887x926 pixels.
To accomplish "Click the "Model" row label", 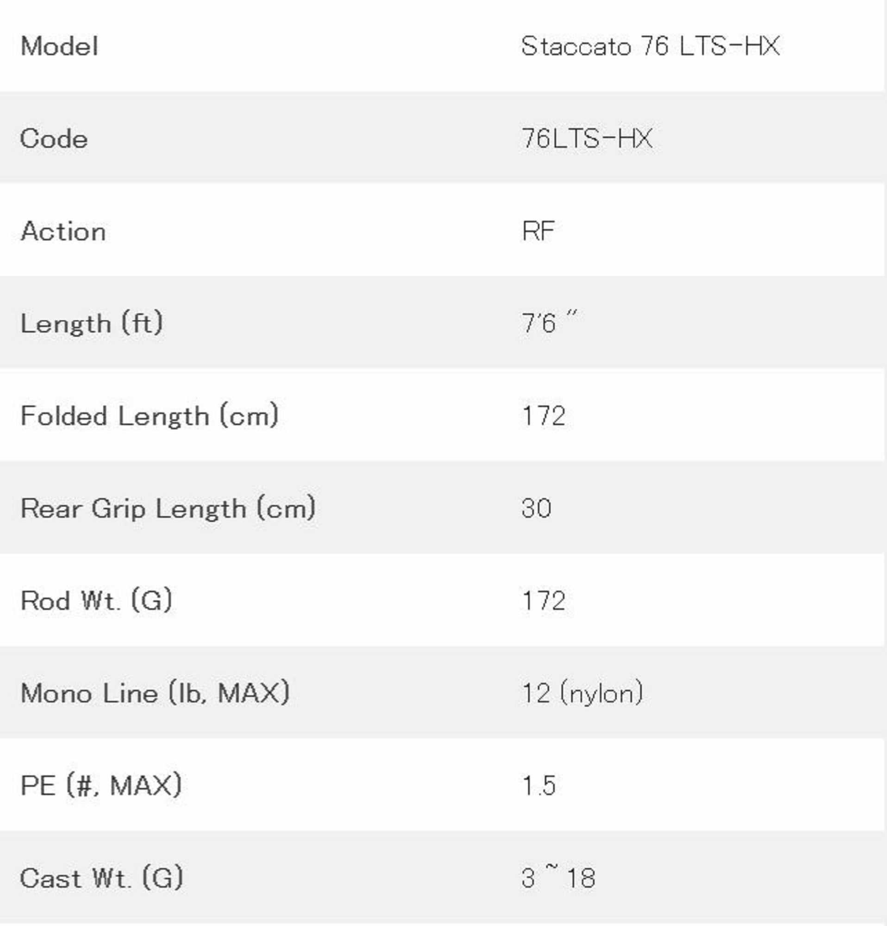I will [x=60, y=46].
